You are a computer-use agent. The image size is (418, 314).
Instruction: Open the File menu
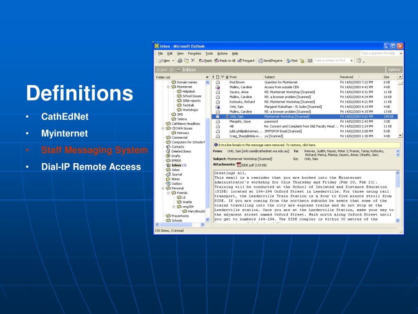[x=160, y=54]
